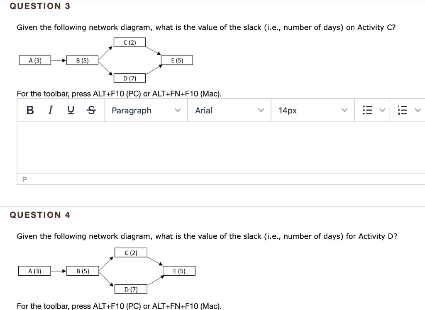Click the E (5) activity box
This screenshot has height=310, width=425.
pyautogui.click(x=177, y=60)
